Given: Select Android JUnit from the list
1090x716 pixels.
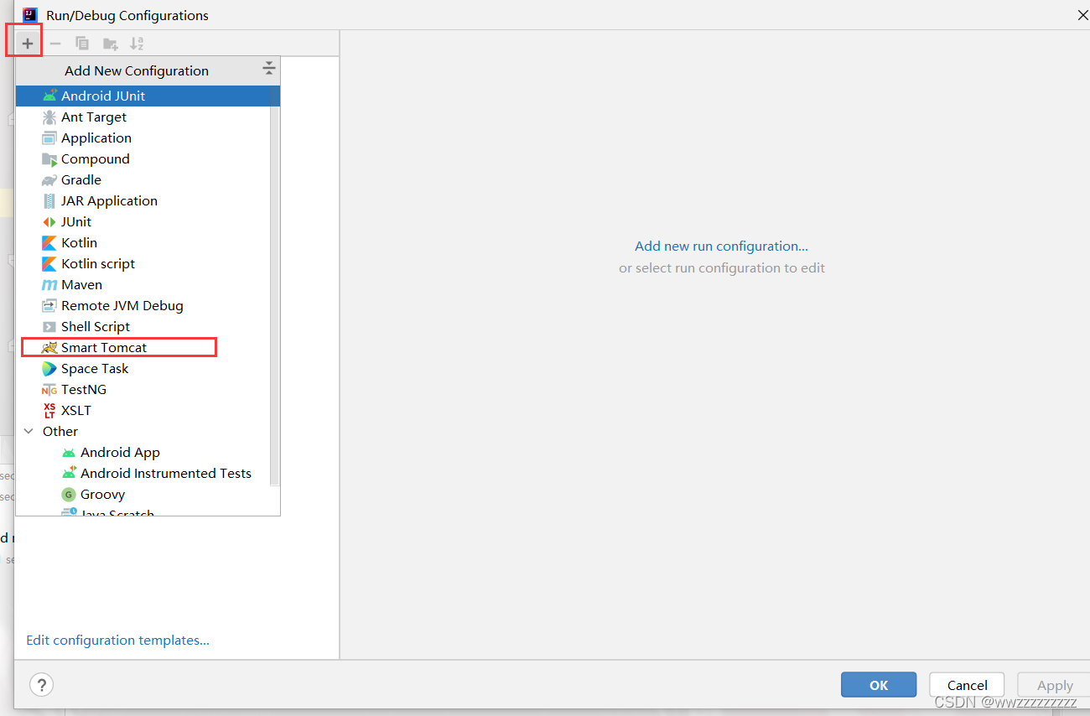Looking at the screenshot, I should 148,96.
